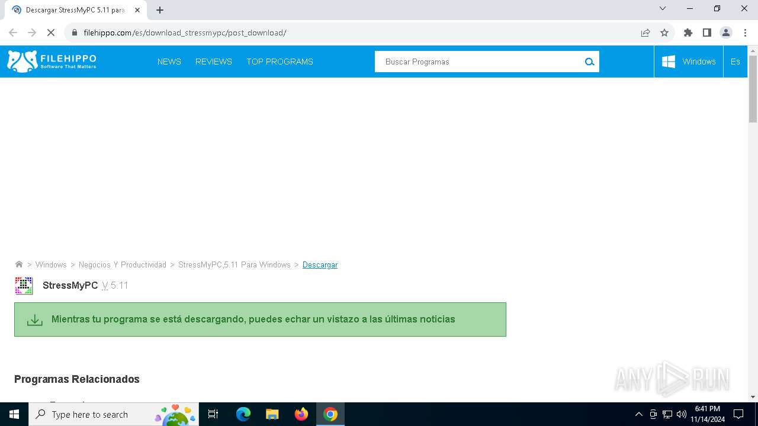Open the NEWS menu item
The height and width of the screenshot is (426, 758).
[169, 62]
